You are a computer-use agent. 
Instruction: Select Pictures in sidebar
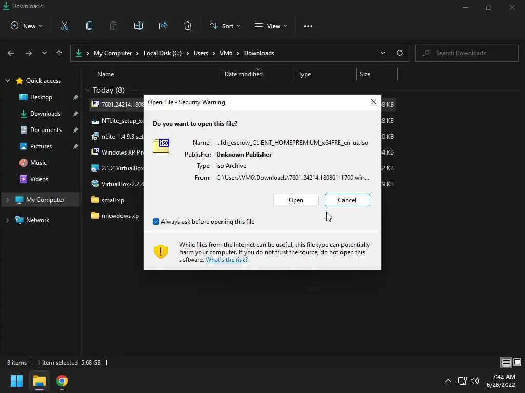41,146
